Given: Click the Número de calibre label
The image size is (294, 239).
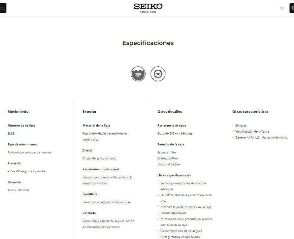Looking at the screenshot, I should pyautogui.click(x=21, y=126).
